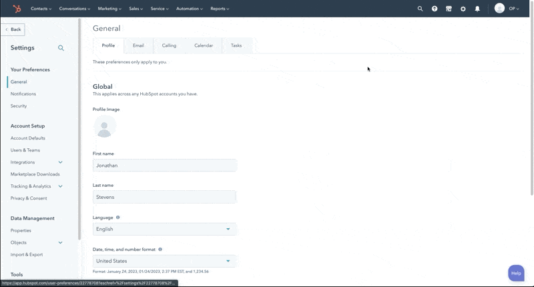Open the Sales menu
The image size is (534, 287).
[136, 9]
